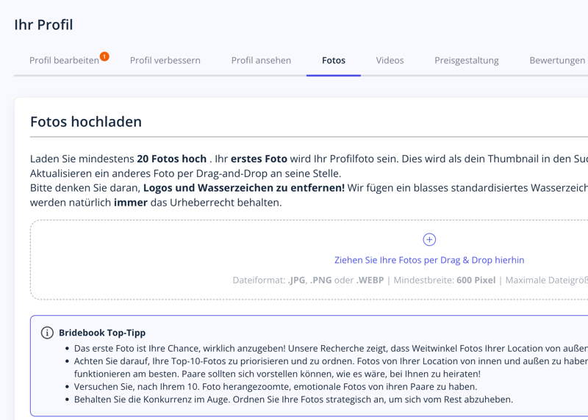Click the 'Ihr Profil' page title
588x420 pixels.
click(43, 25)
